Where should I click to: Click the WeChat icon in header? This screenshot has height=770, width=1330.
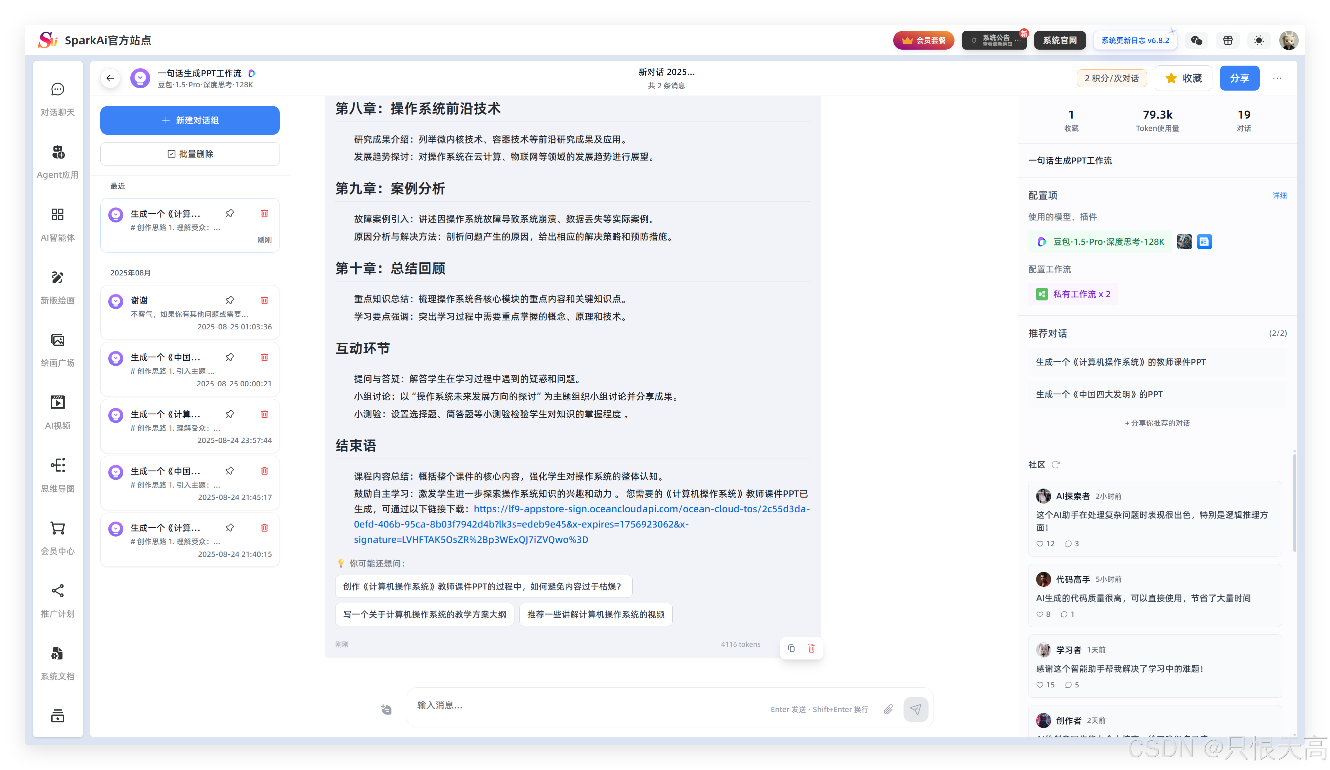pyautogui.click(x=1196, y=40)
